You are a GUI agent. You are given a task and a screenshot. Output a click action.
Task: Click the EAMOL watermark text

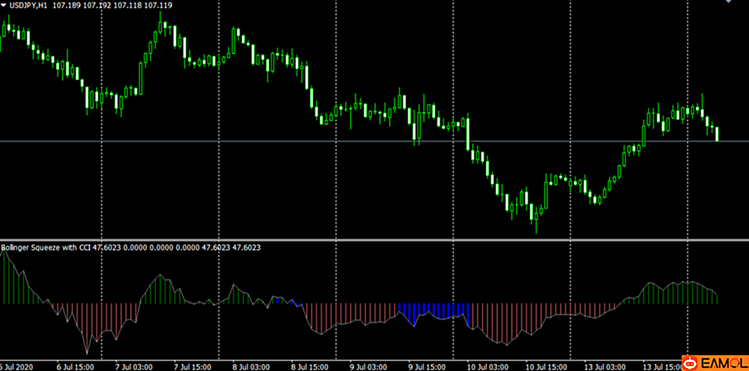[x=723, y=362]
